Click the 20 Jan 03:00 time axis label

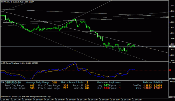pos(104,100)
